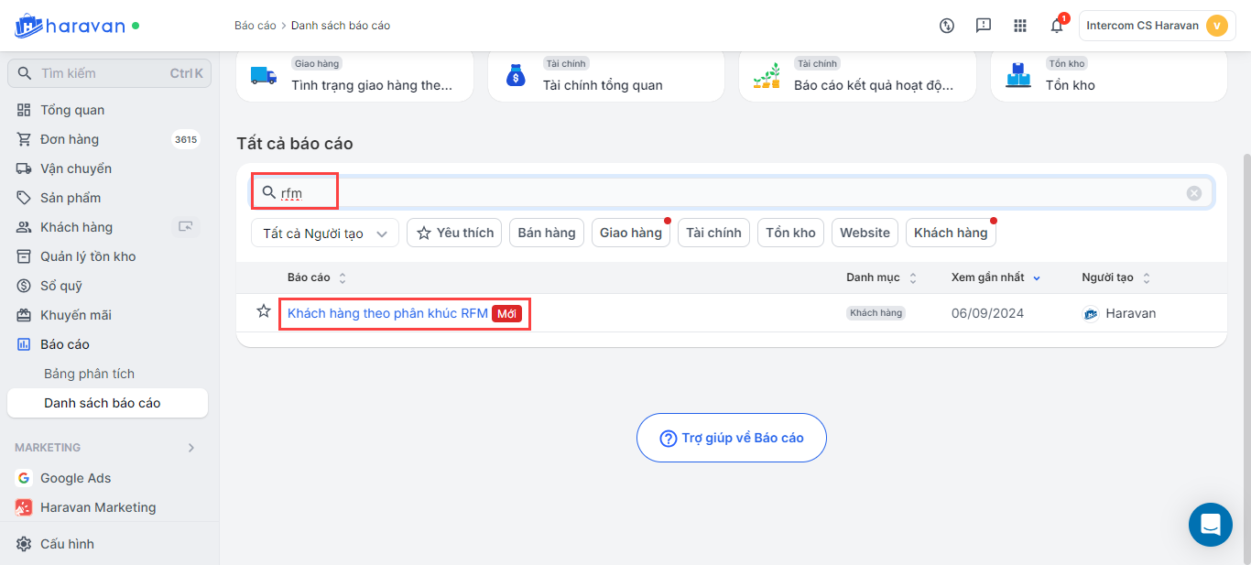Open the apps grid icon
The width and height of the screenshot is (1251, 565).
(x=1020, y=26)
